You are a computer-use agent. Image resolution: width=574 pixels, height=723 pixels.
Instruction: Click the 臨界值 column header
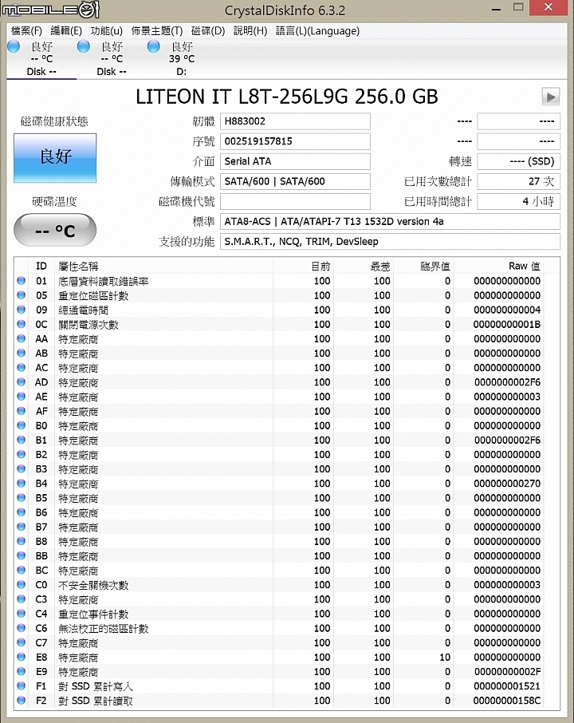(423, 266)
